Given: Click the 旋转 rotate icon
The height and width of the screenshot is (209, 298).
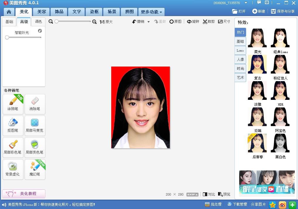Looking at the screenshot, I should pos(190,22).
